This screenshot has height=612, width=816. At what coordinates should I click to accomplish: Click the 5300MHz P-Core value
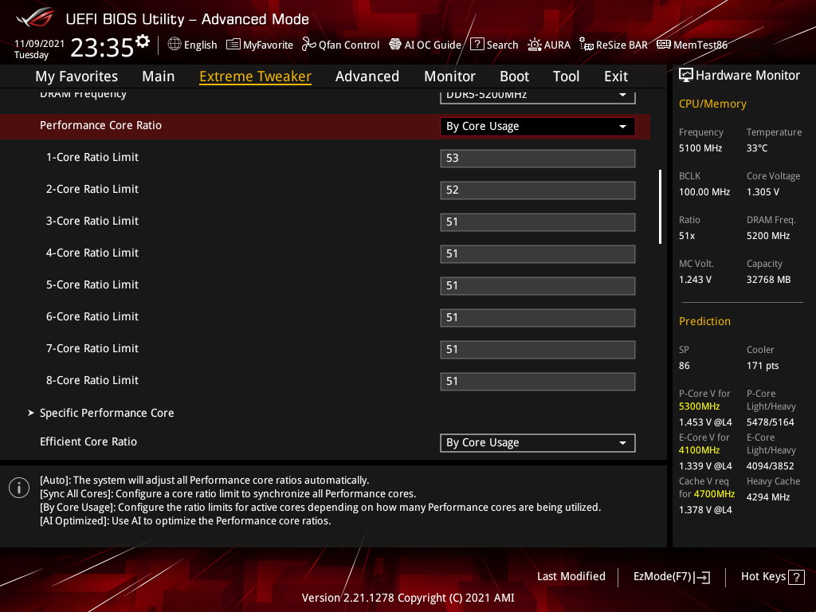699,406
